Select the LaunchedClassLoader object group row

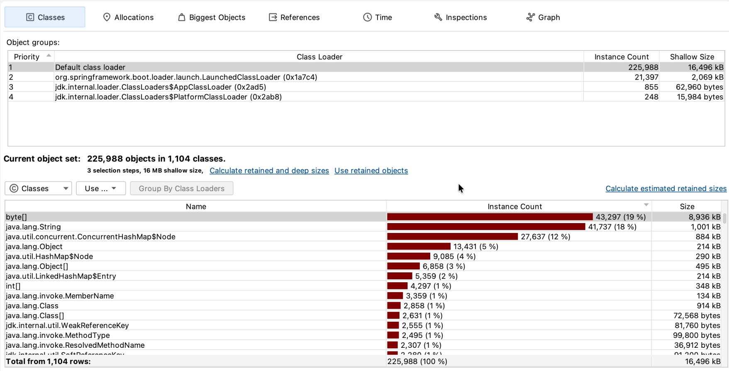[x=366, y=77]
